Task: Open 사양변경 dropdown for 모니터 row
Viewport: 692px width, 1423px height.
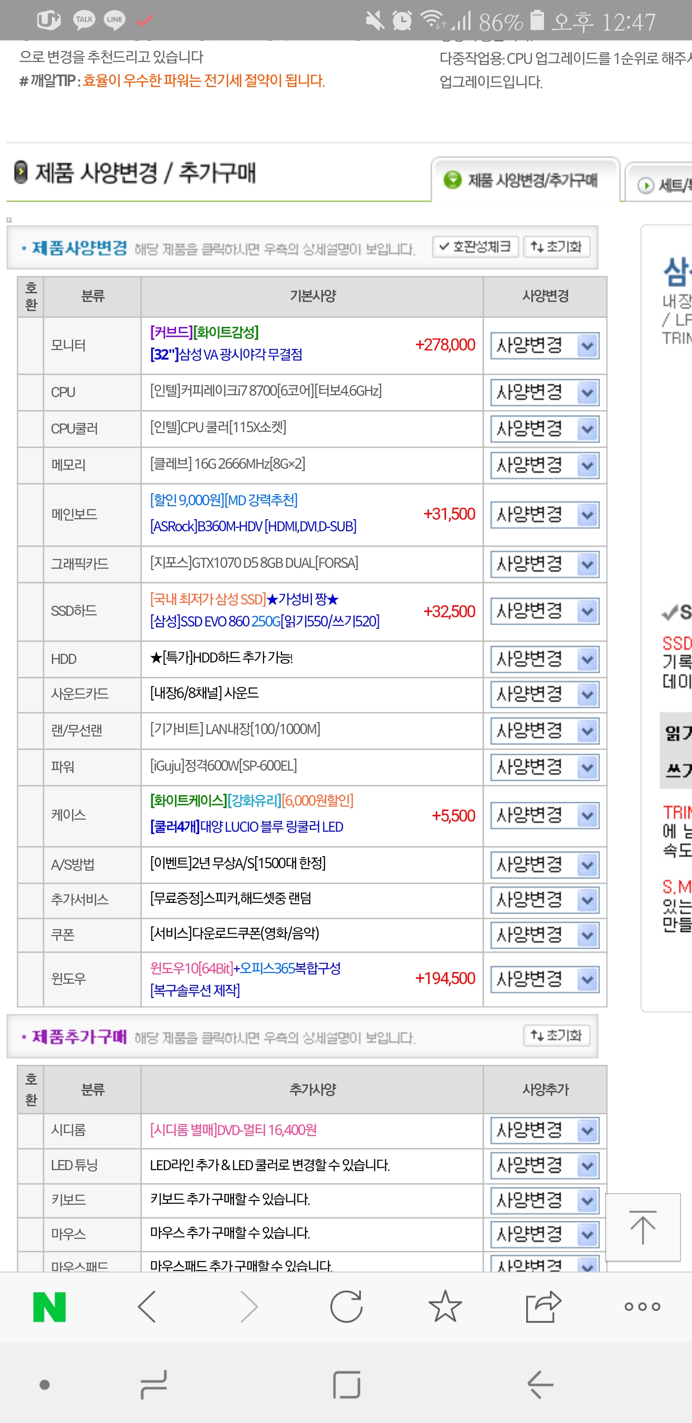Action: click(545, 346)
